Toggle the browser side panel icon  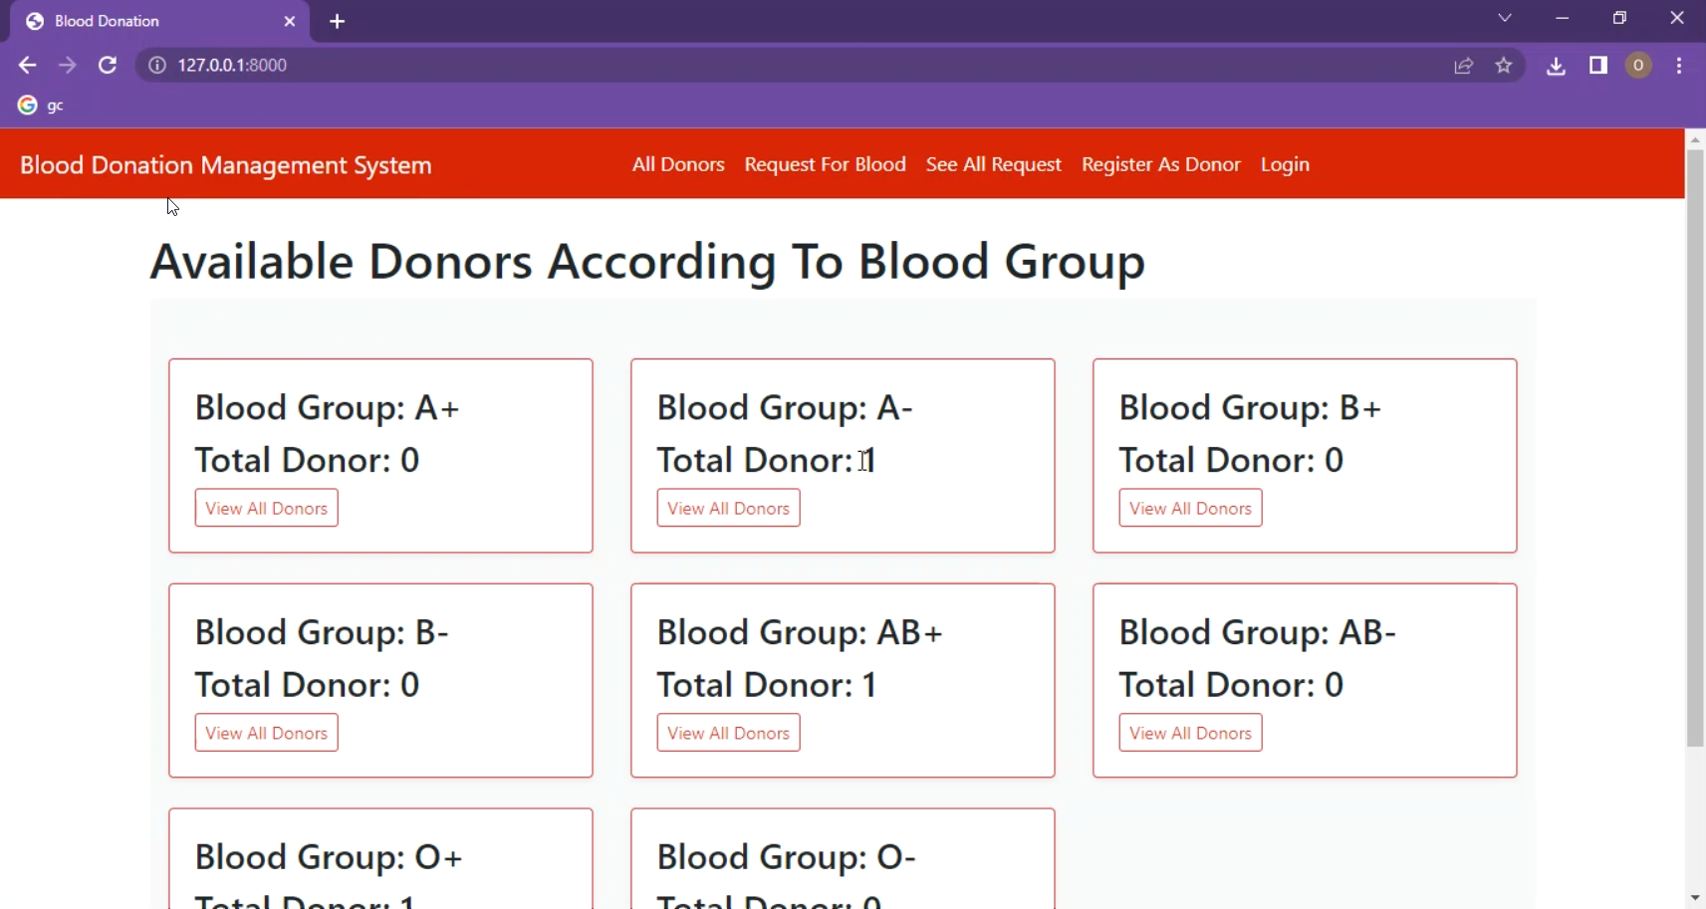[1597, 66]
